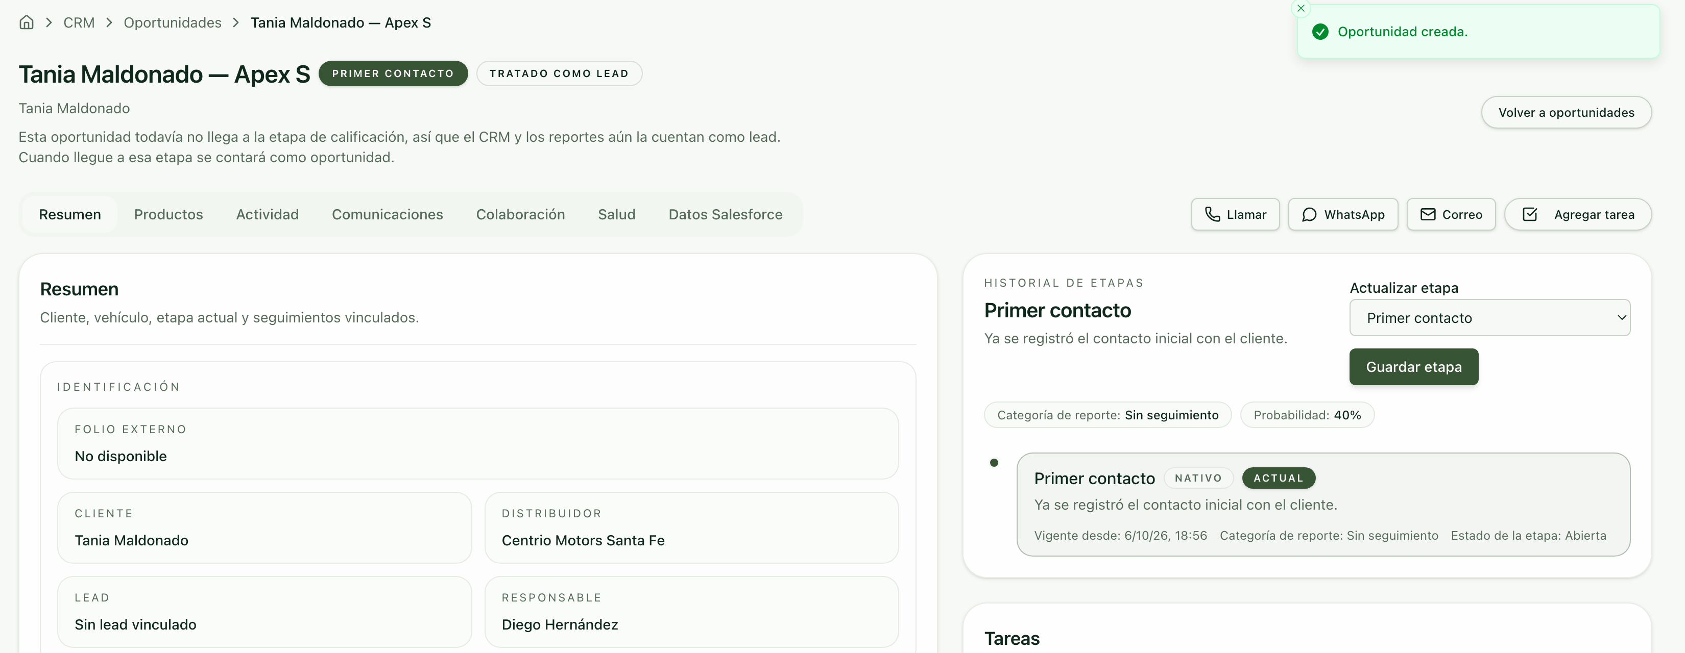Open the Salud tab

(x=616, y=214)
